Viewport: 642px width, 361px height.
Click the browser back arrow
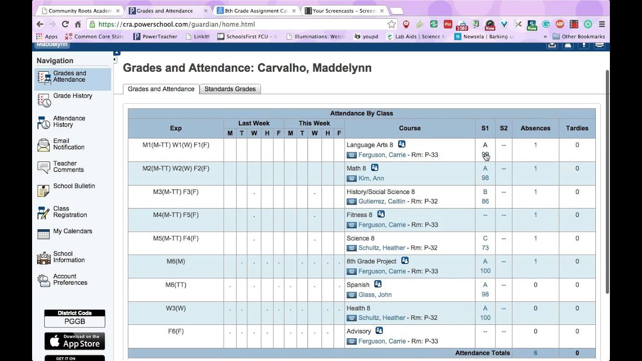[x=40, y=24]
